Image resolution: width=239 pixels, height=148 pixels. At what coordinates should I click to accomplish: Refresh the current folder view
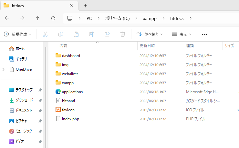(x=53, y=18)
